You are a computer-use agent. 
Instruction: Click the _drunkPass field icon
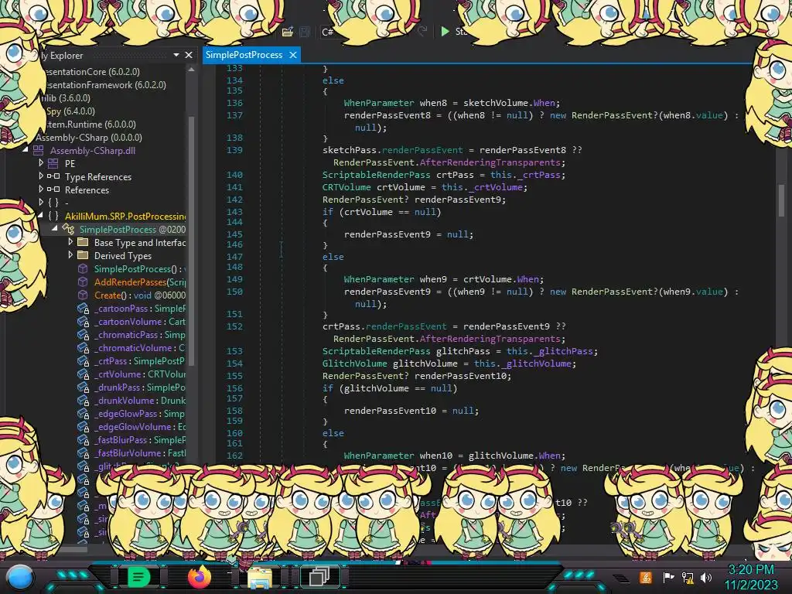[83, 387]
